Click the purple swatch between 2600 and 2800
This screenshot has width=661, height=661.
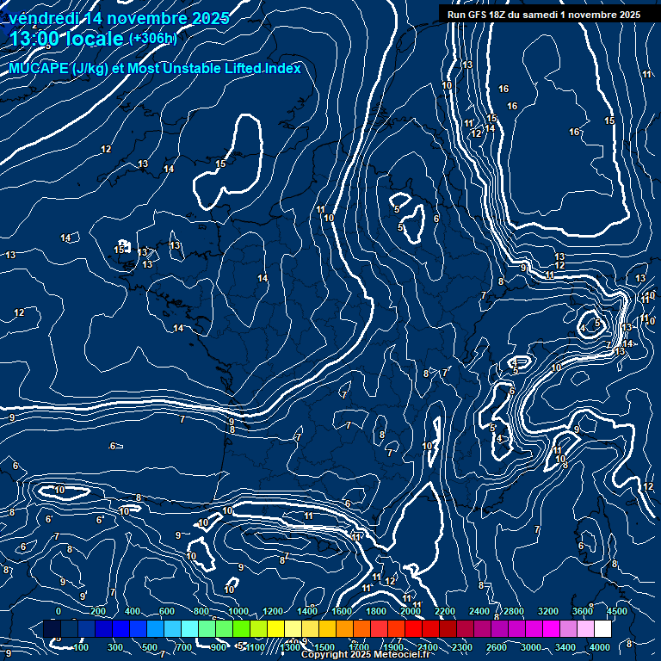click(x=499, y=628)
